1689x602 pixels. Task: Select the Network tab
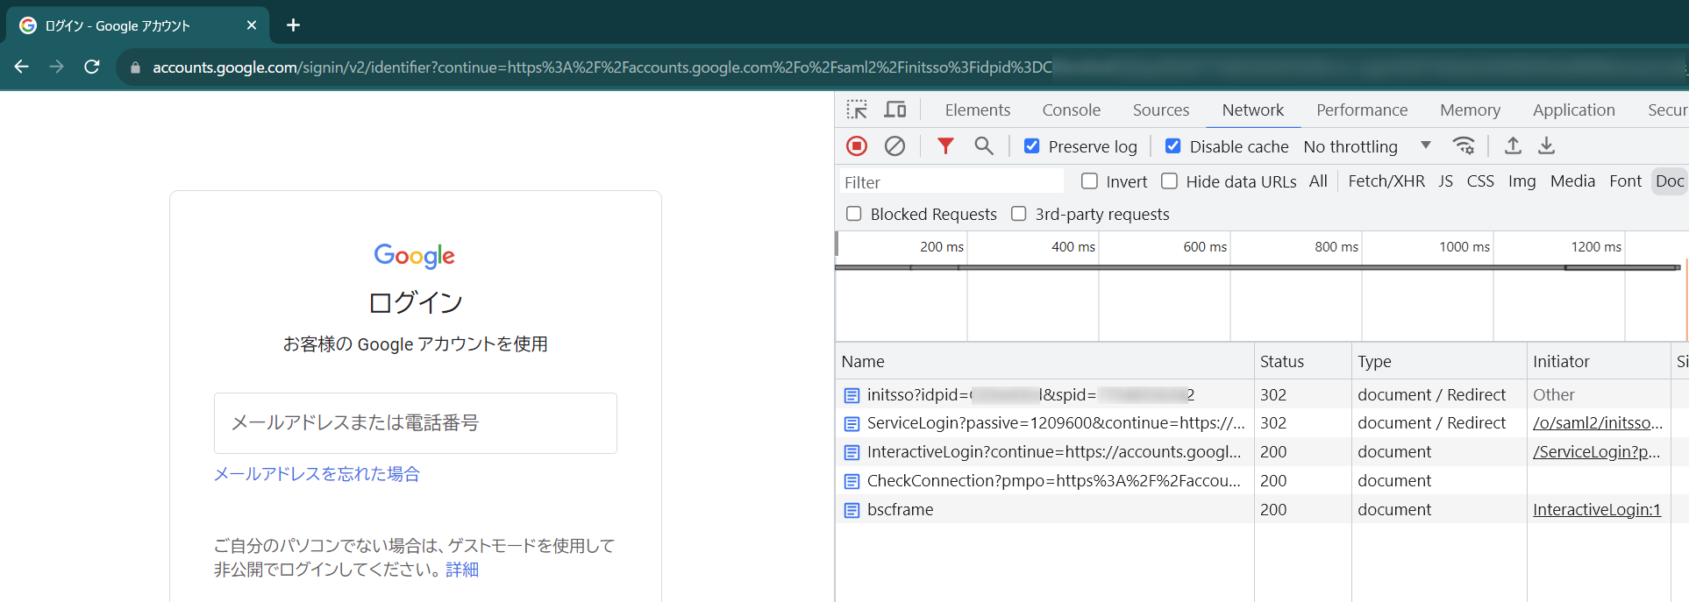click(1252, 110)
